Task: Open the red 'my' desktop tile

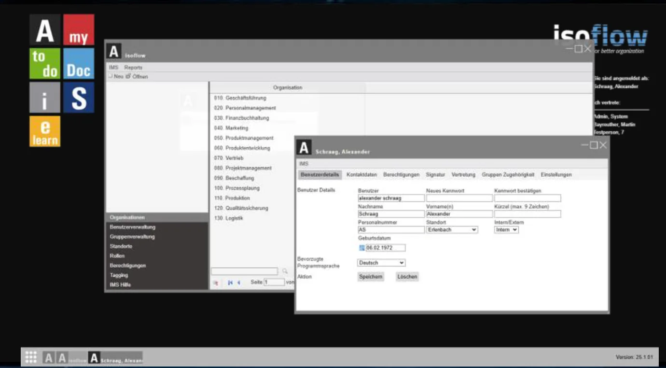Action: [79, 30]
